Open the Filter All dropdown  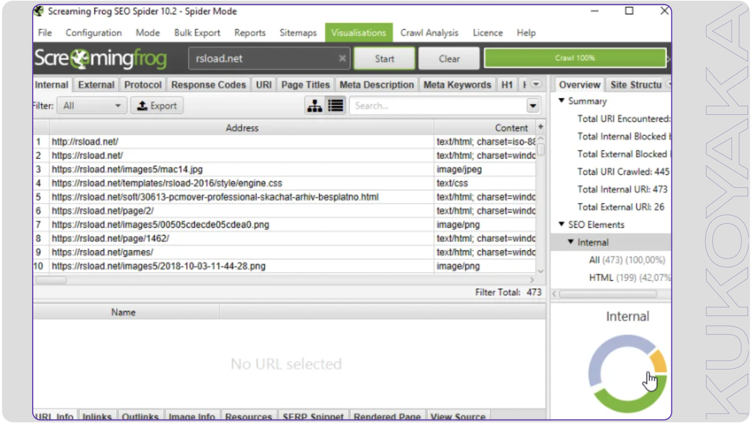pos(92,106)
